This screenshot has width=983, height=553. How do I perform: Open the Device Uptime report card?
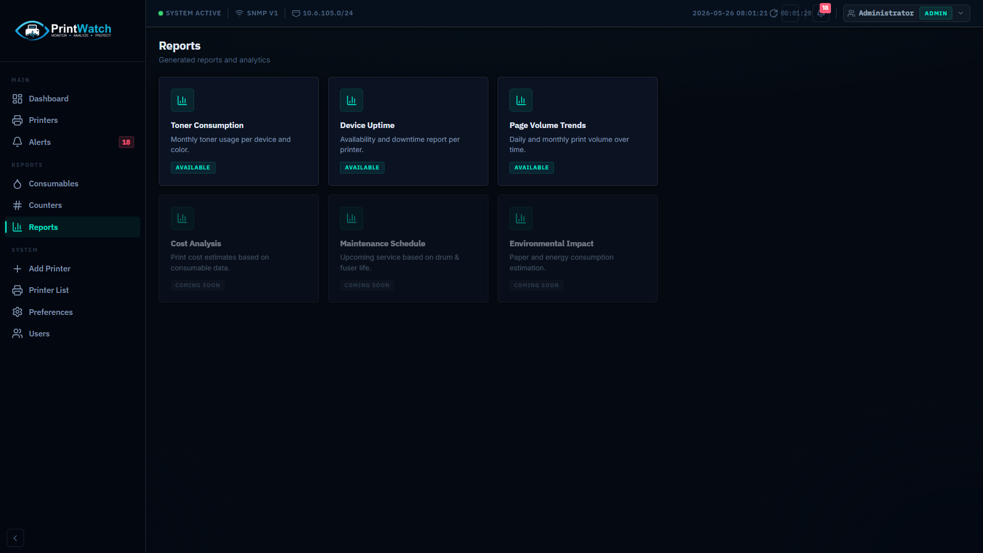[408, 131]
